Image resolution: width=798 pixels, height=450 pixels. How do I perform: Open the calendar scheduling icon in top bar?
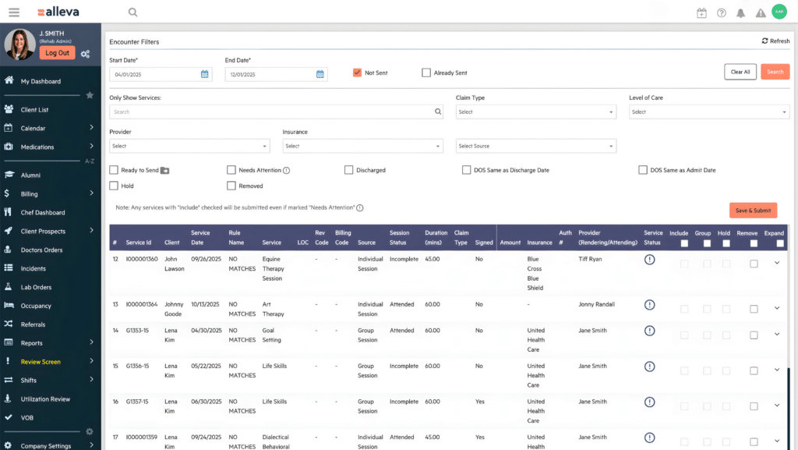click(701, 12)
